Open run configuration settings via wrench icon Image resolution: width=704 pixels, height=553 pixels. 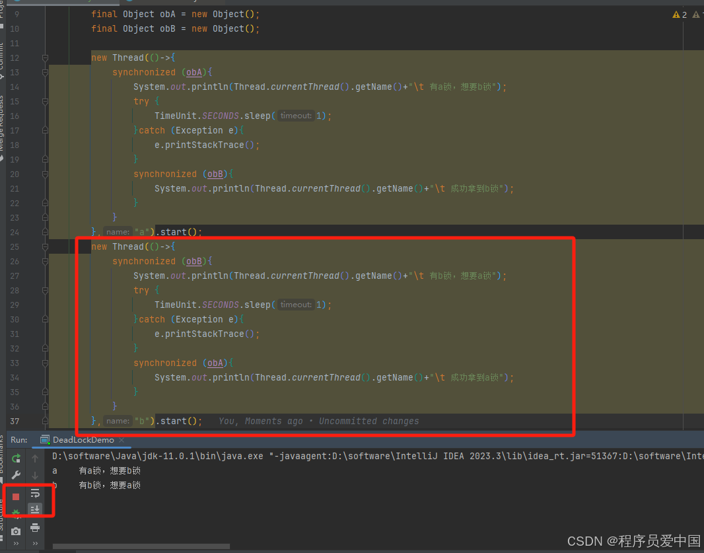point(16,475)
